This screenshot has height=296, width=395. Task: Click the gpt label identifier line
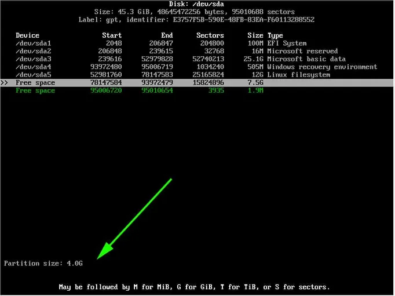click(x=197, y=20)
